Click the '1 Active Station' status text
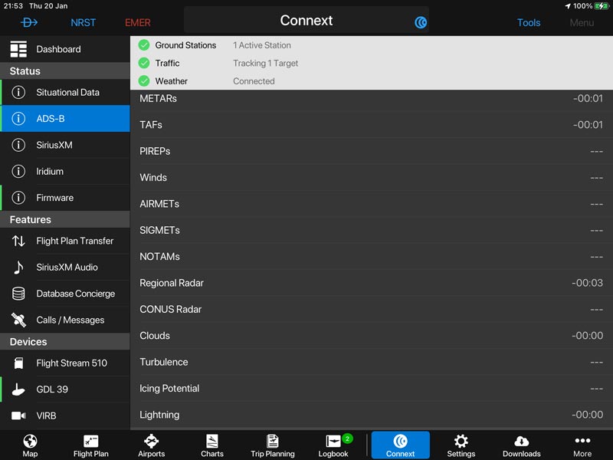The image size is (613, 460). (x=262, y=45)
